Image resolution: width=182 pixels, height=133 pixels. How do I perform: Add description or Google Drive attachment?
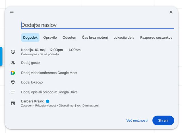(x=49, y=92)
